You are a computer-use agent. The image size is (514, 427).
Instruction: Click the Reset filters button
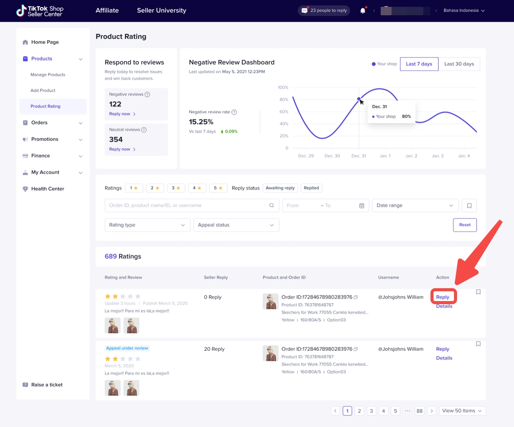coord(465,225)
